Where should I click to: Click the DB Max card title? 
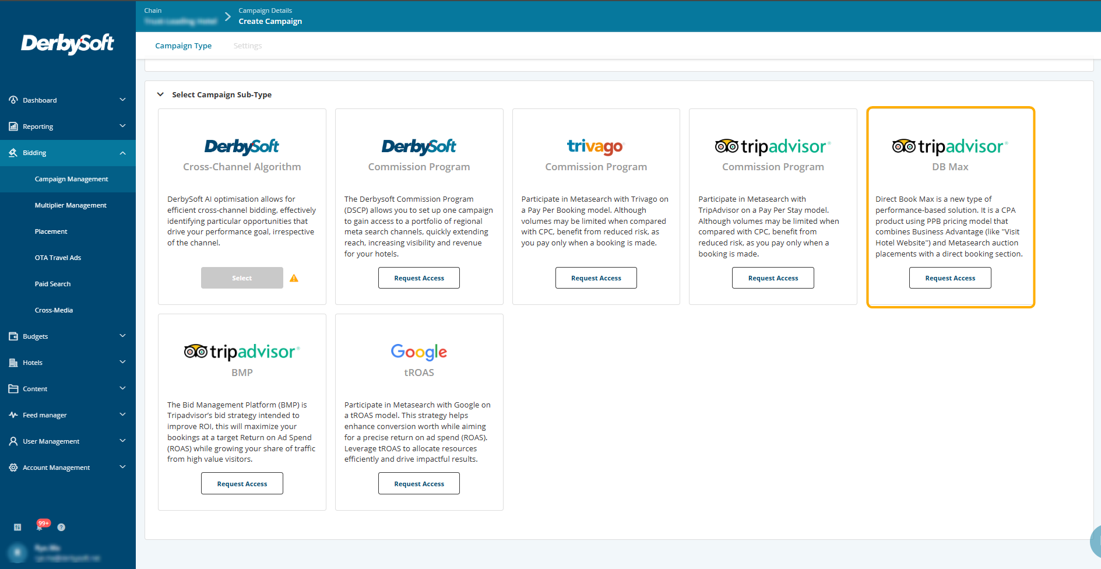coord(950,167)
